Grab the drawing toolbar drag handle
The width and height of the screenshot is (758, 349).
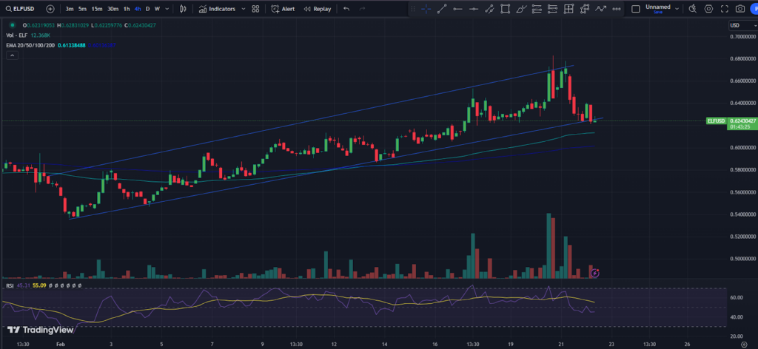point(413,9)
